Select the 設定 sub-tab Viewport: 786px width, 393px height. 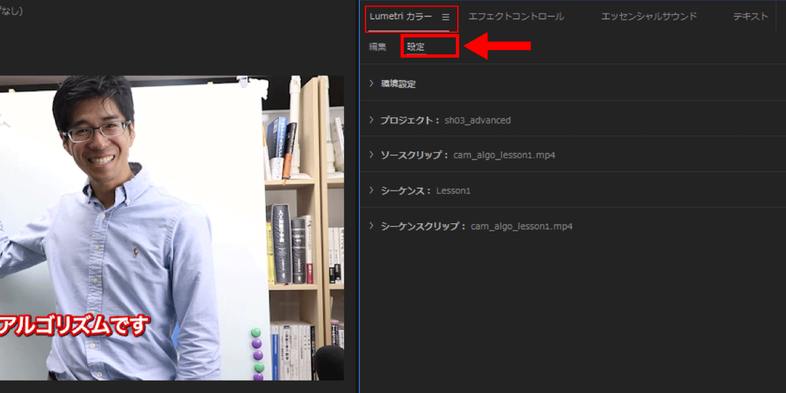tap(416, 47)
